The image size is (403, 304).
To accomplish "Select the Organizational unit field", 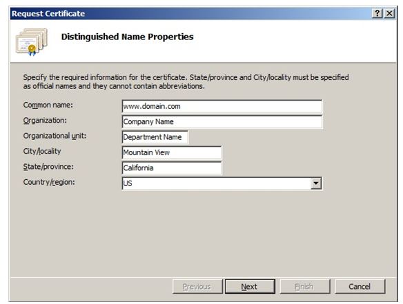I will tap(155, 137).
